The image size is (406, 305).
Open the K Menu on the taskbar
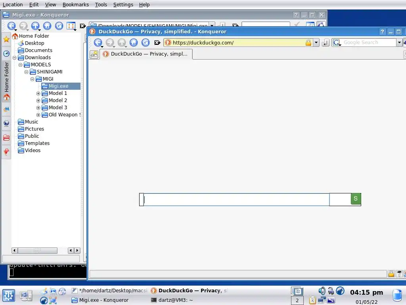click(9, 295)
